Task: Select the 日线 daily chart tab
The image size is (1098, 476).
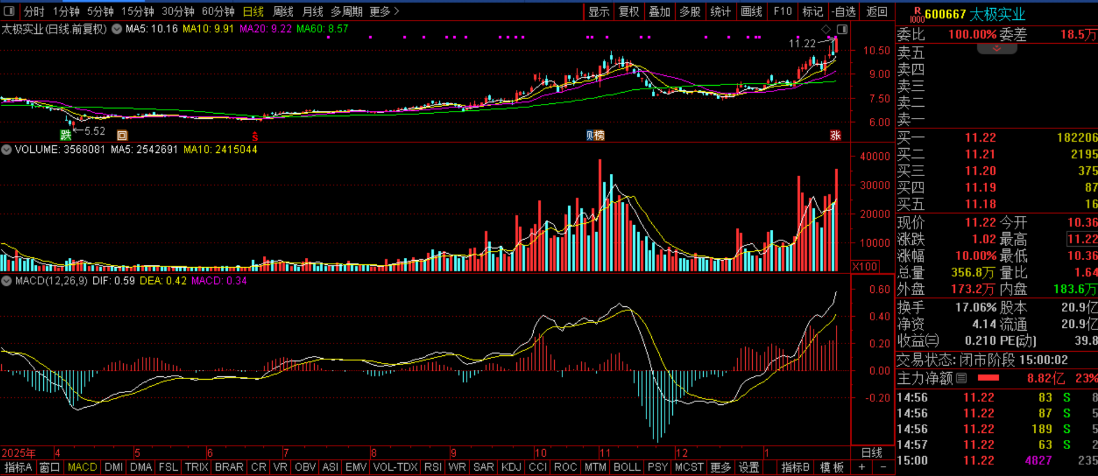Action: [253, 11]
